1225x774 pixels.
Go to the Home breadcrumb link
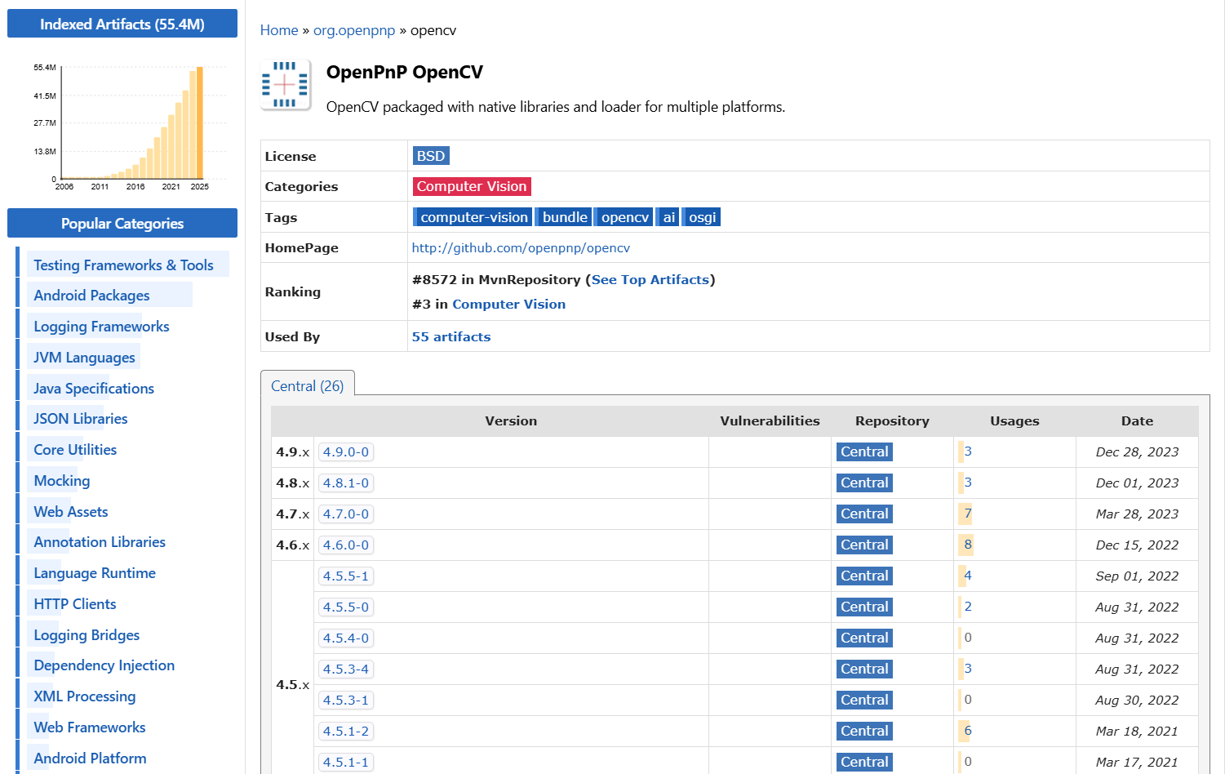pyautogui.click(x=279, y=30)
